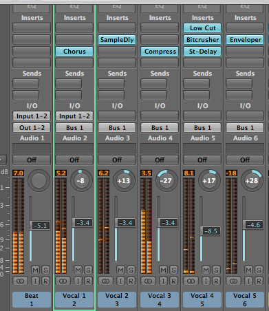Click the first empty send slot on Audio 1

pos(26,84)
